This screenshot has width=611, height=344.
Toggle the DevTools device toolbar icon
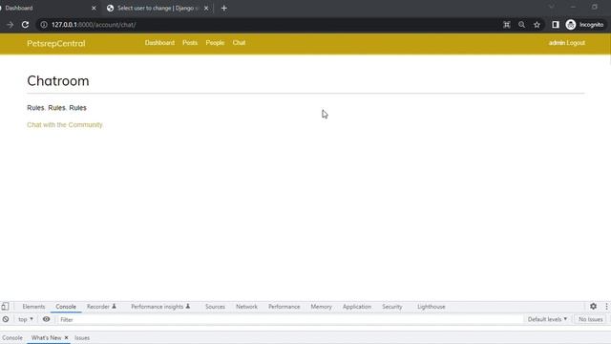coord(5,307)
